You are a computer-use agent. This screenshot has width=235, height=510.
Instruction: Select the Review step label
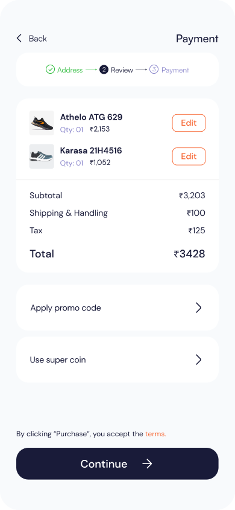pos(122,70)
